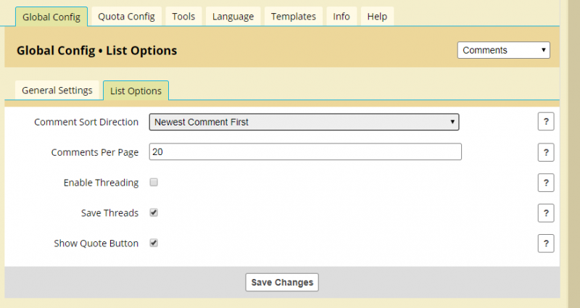
Task: Uncheck the Save Threads checkbox
Action: click(x=154, y=213)
